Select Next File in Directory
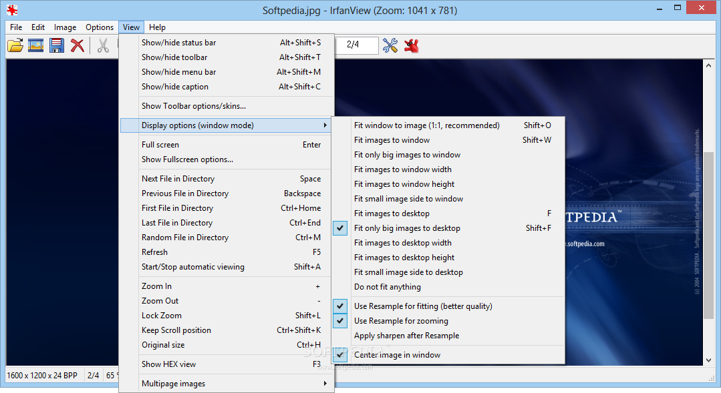 click(x=226, y=179)
